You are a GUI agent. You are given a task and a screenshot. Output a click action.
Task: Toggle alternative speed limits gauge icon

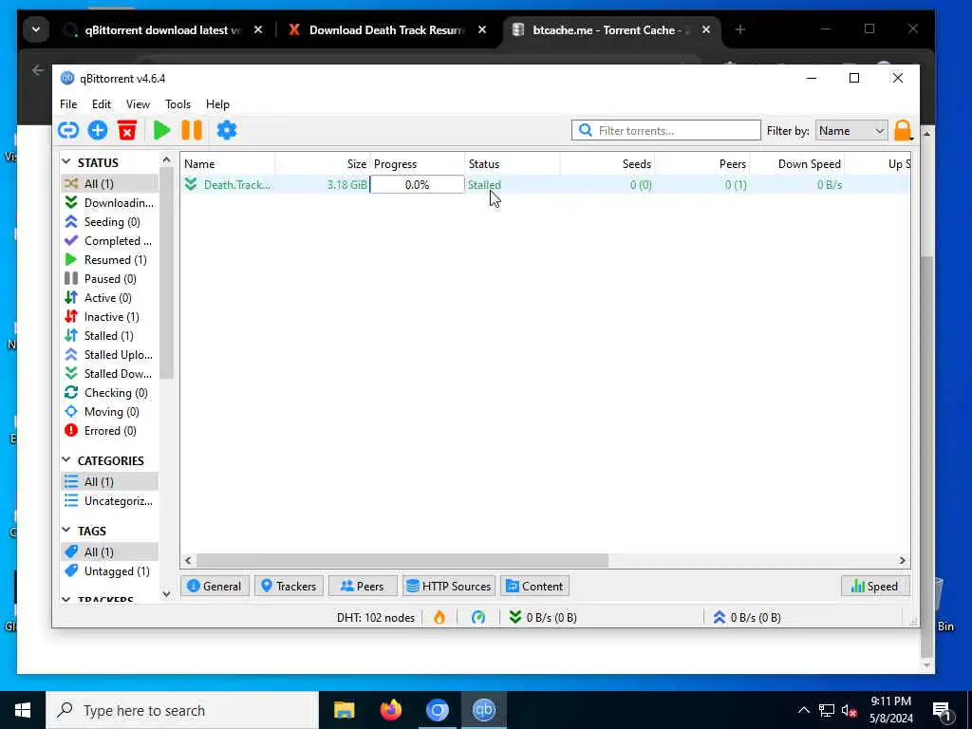(x=478, y=617)
